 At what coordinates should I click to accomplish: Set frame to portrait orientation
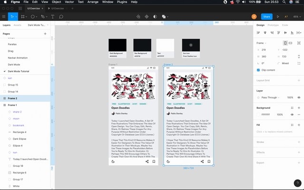click(285, 43)
